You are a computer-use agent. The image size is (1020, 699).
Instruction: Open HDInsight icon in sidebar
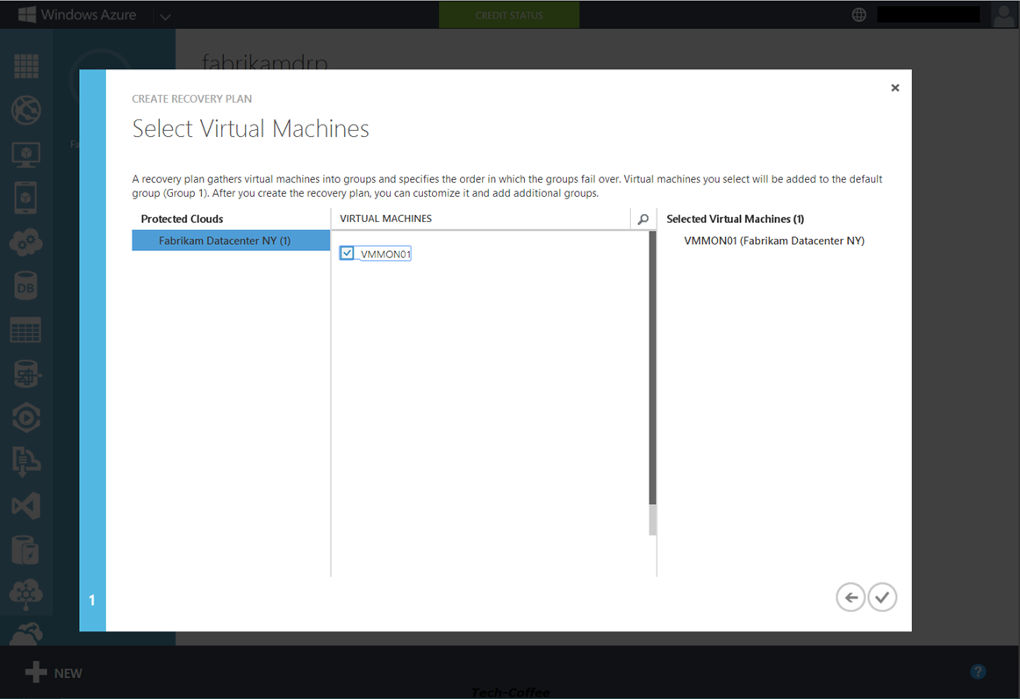point(26,374)
